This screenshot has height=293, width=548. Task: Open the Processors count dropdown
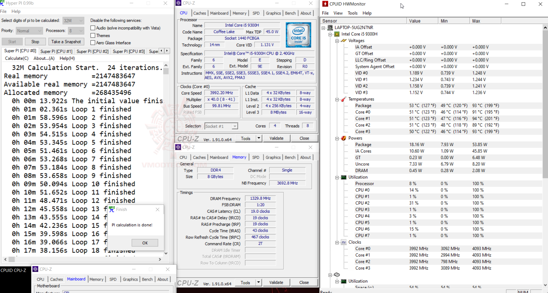tap(76, 31)
